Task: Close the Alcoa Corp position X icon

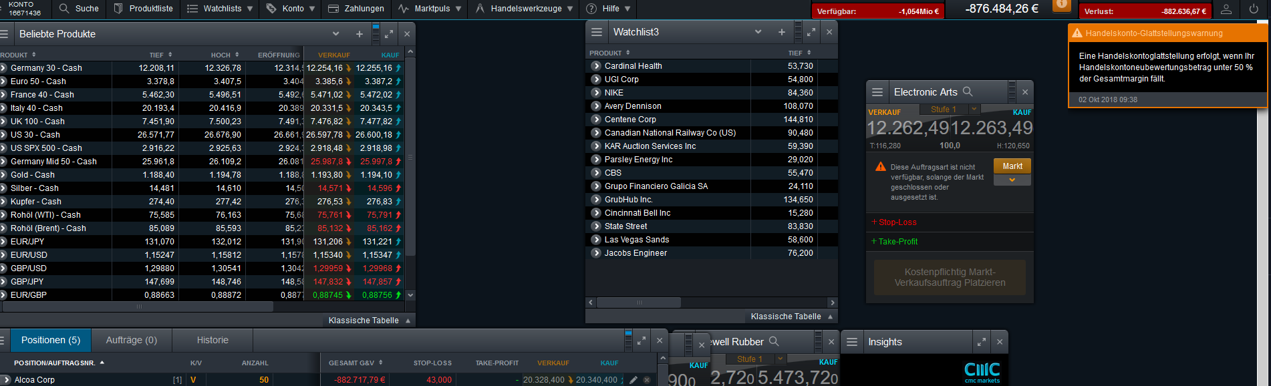Action: [x=647, y=379]
